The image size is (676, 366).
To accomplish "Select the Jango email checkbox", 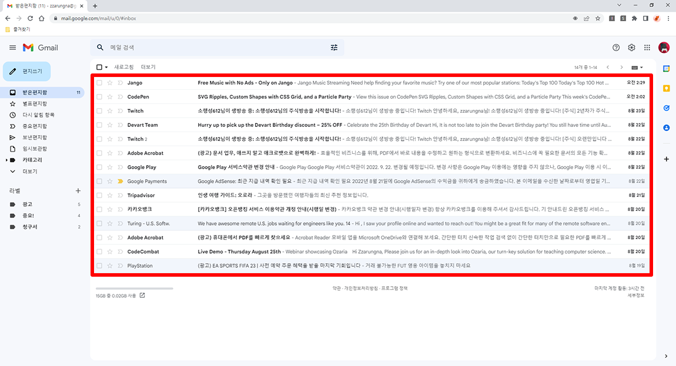I will [99, 83].
